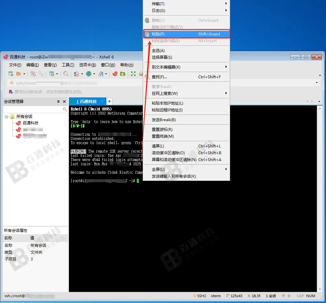
Task: Add a new tab with plus button
Action: click(109, 101)
